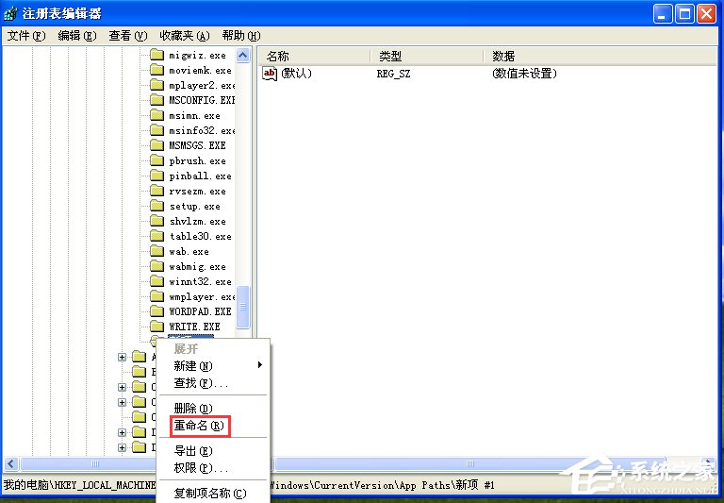Click the (数值未设置) data cell

click(x=524, y=73)
